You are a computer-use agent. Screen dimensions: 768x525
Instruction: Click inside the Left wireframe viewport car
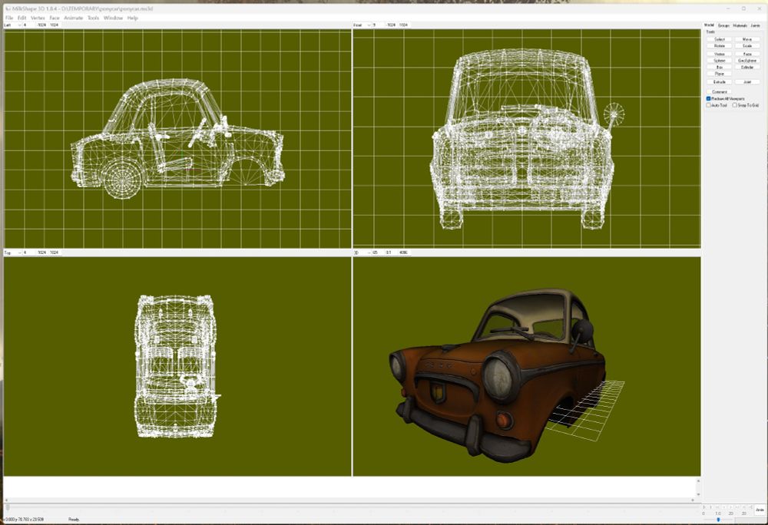(178, 140)
